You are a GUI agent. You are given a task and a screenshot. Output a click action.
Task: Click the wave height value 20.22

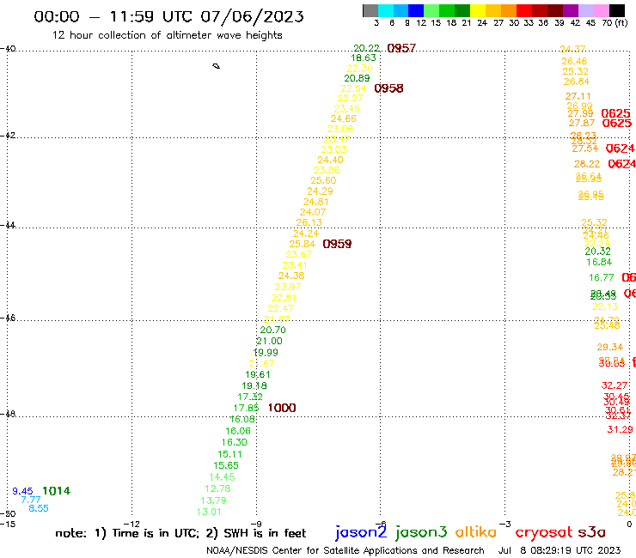[x=367, y=48]
